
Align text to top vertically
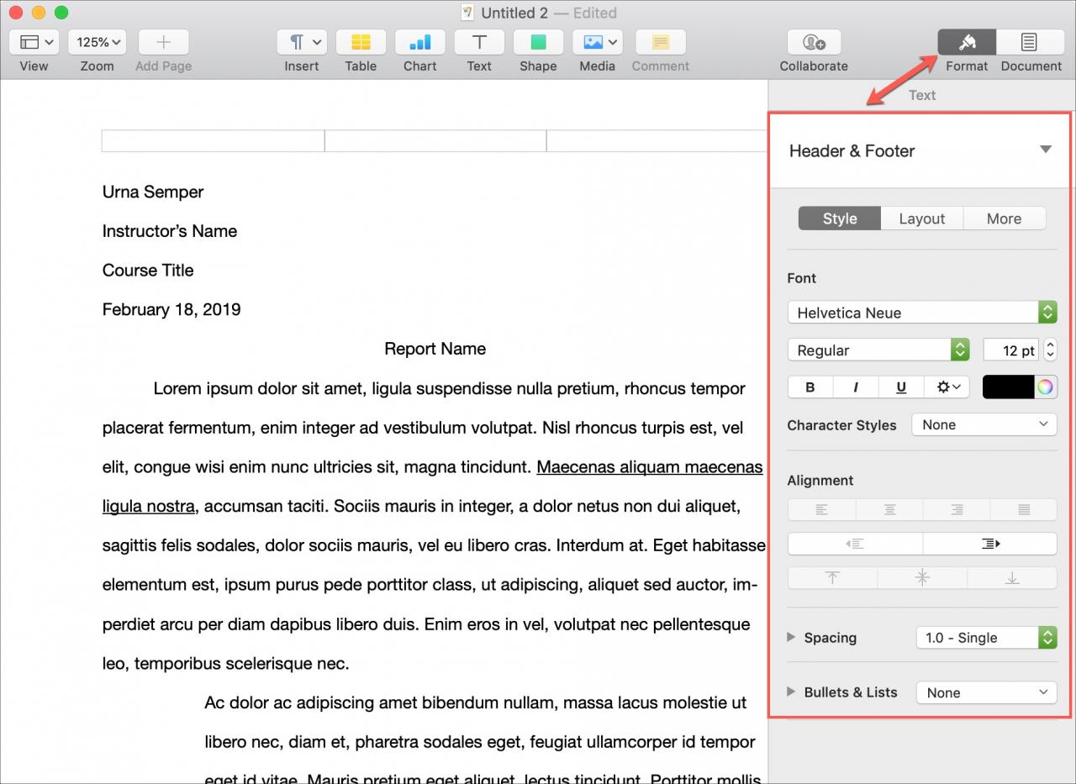[x=832, y=577]
